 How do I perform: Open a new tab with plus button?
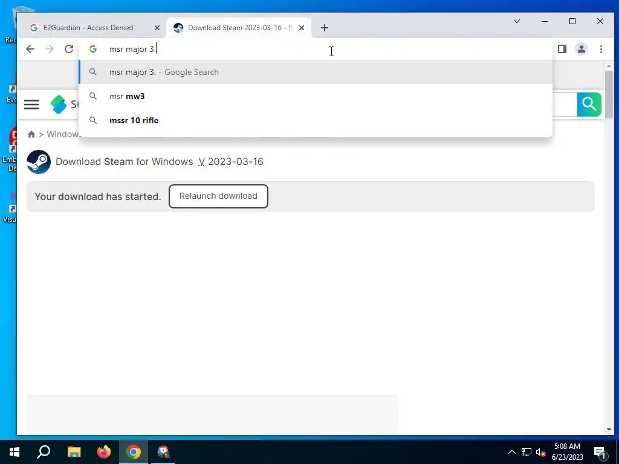325,28
